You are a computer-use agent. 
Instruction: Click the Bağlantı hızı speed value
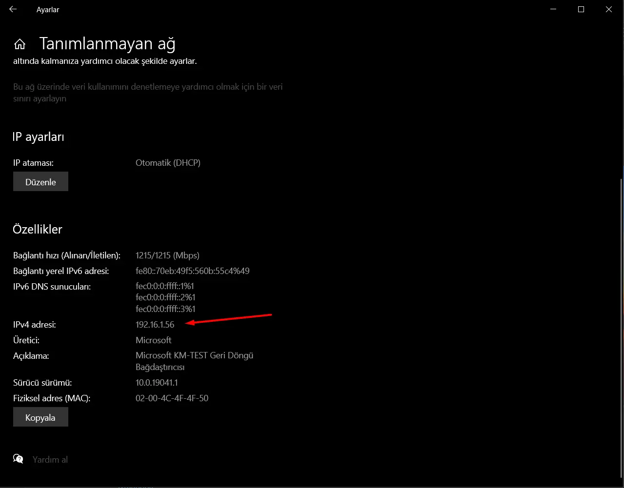click(167, 255)
